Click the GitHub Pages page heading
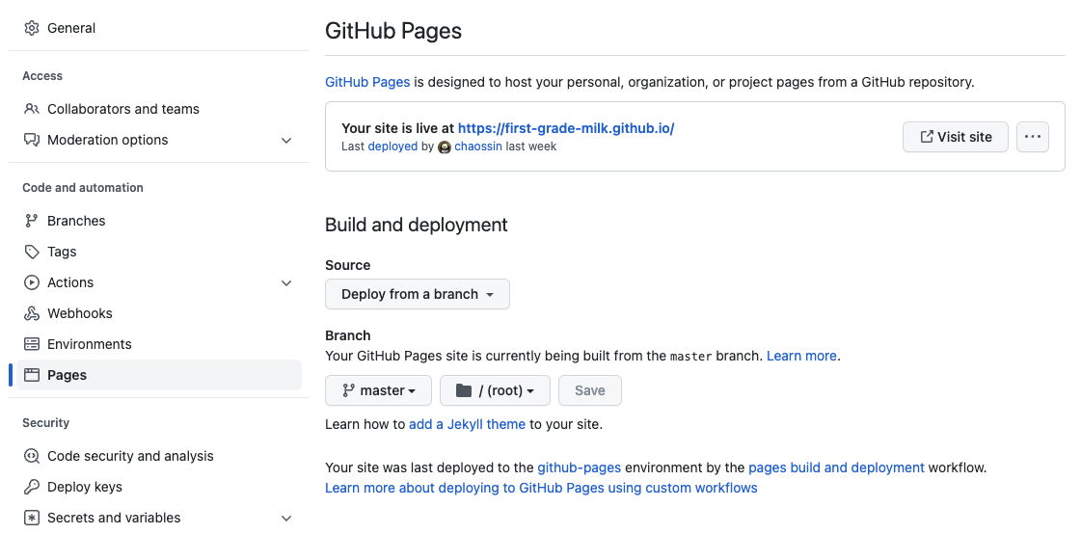The height and width of the screenshot is (534, 1081). click(393, 31)
